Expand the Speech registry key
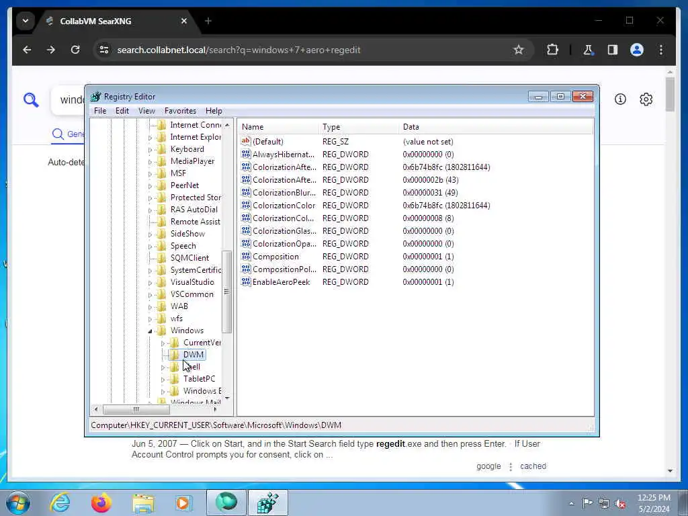The image size is (688, 516). point(150,246)
